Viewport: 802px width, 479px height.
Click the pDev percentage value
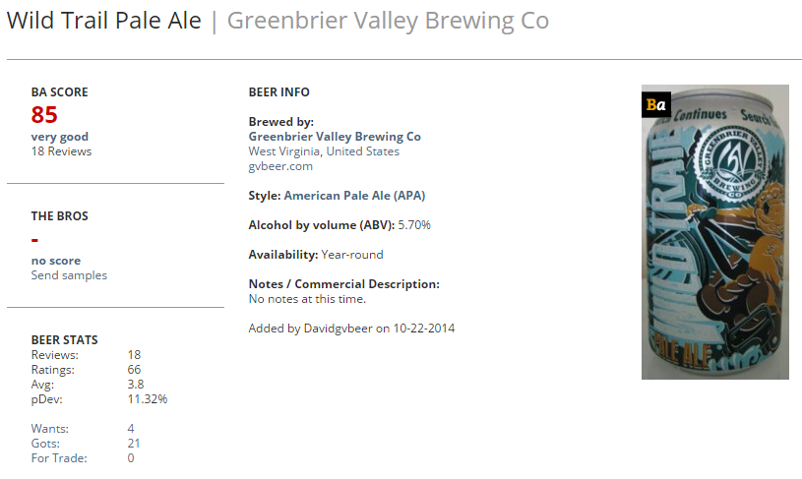point(148,398)
